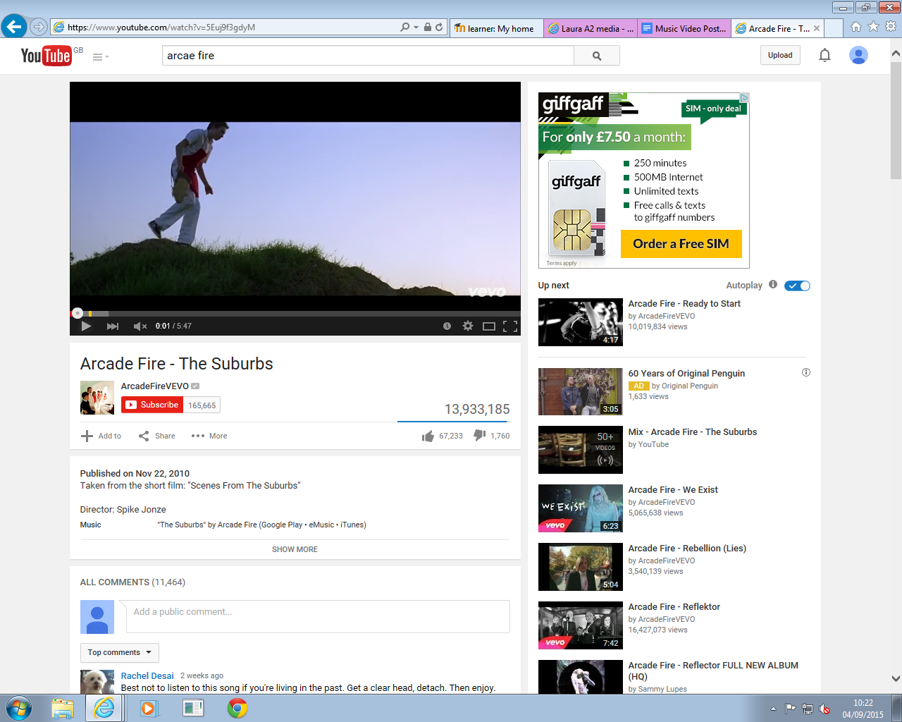Image resolution: width=902 pixels, height=722 pixels.
Task: Click the Watch Later clock icon
Action: pos(447,326)
